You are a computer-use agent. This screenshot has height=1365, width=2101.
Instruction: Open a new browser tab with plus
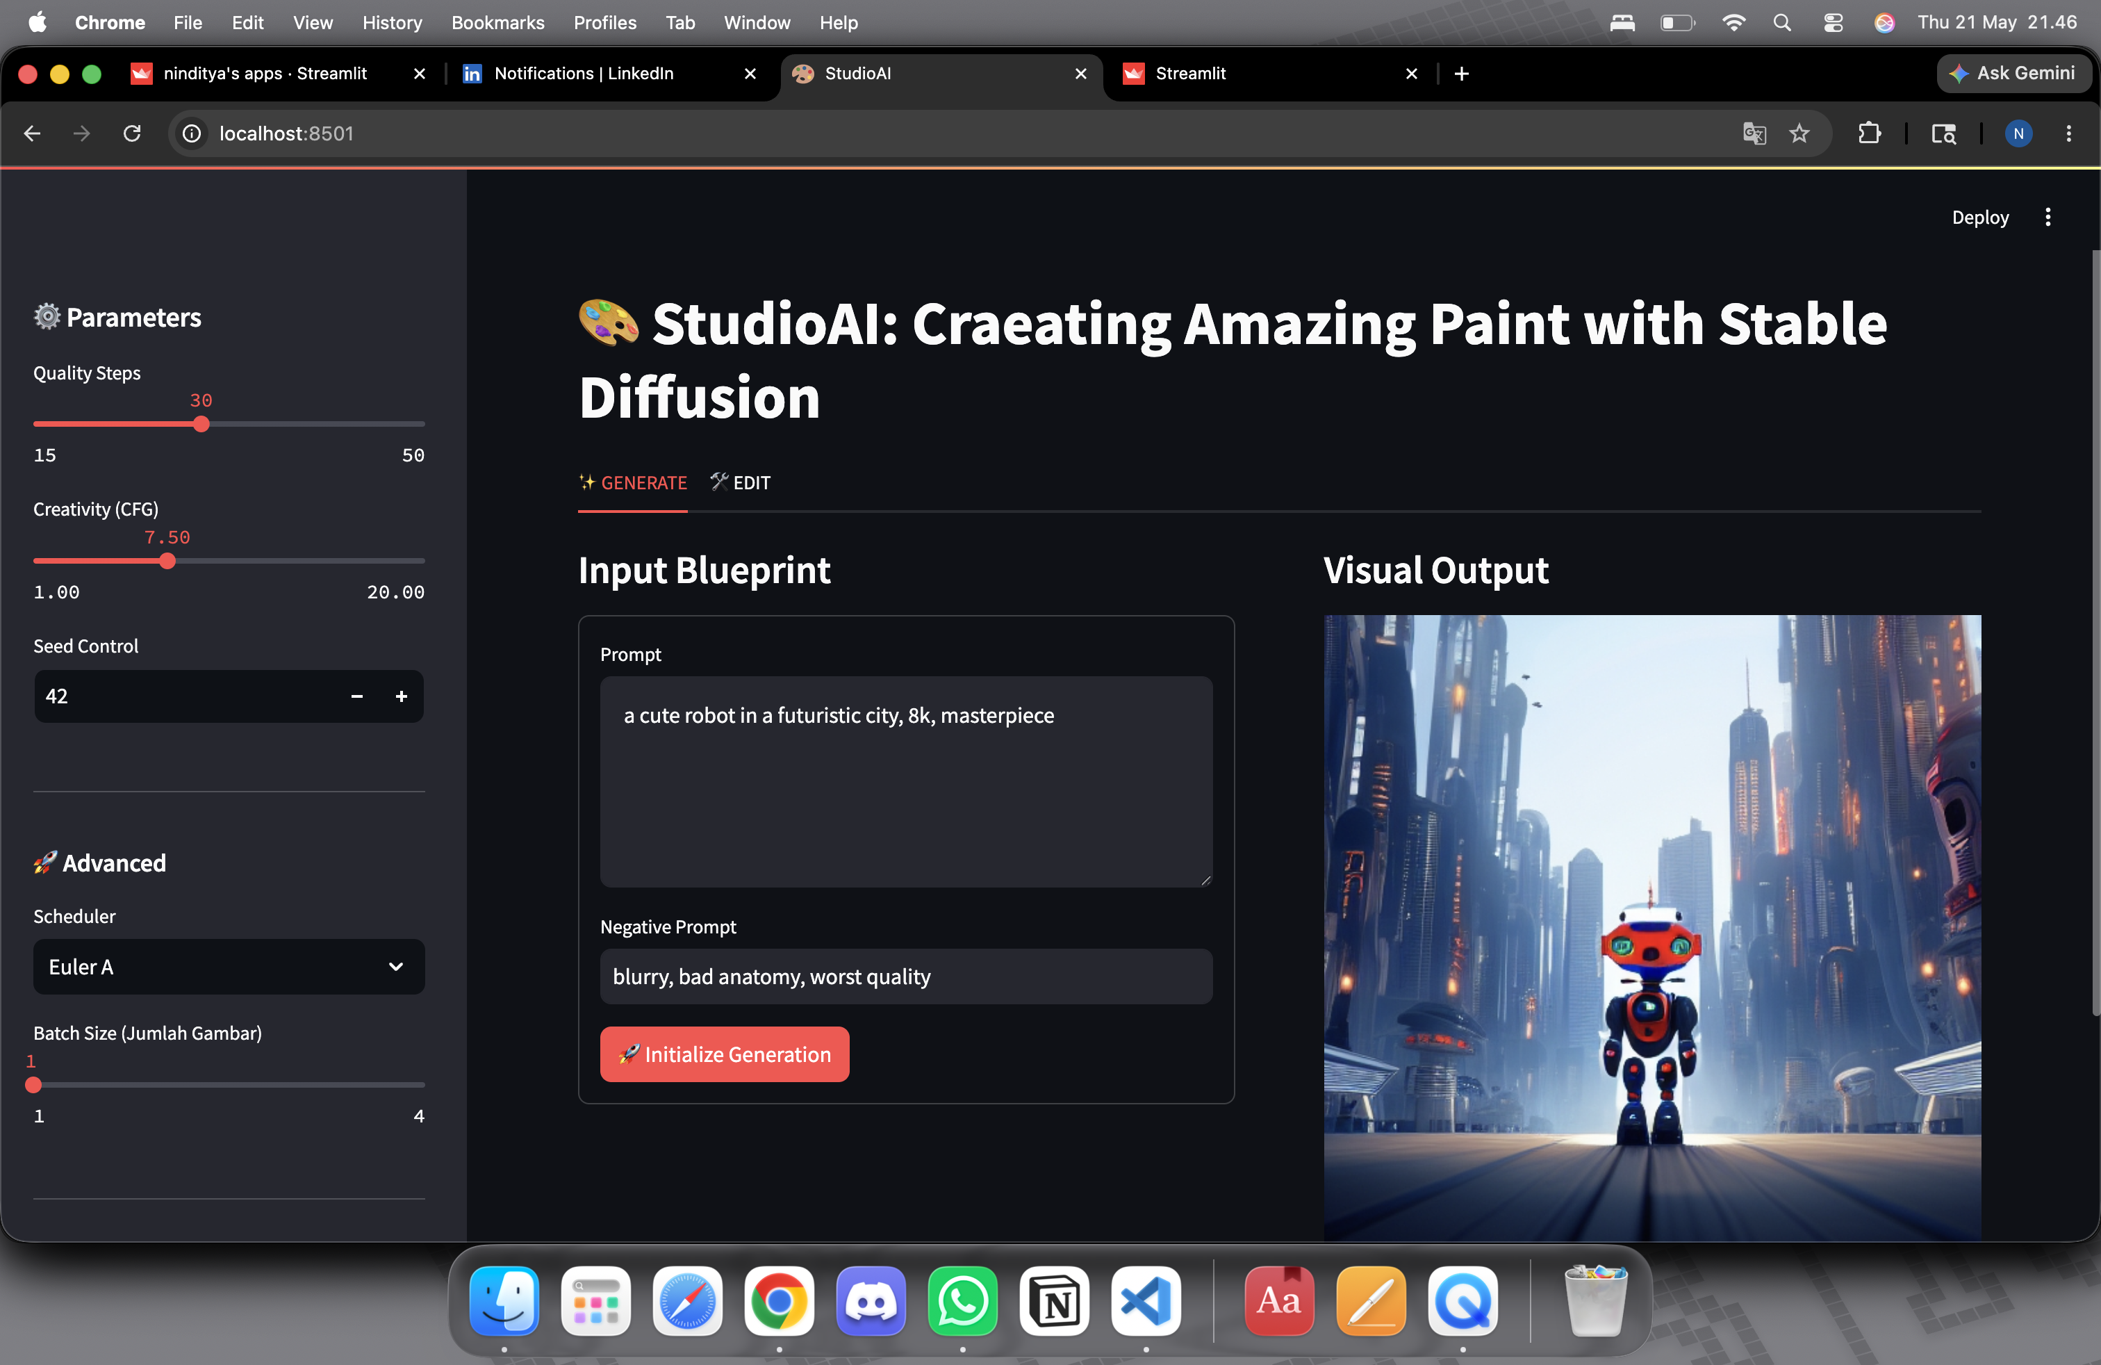(x=1461, y=73)
